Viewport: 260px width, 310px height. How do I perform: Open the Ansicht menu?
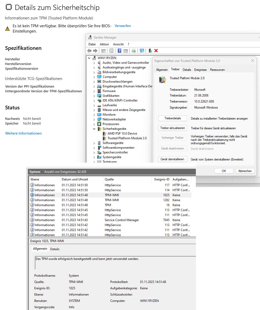click(x=118, y=44)
